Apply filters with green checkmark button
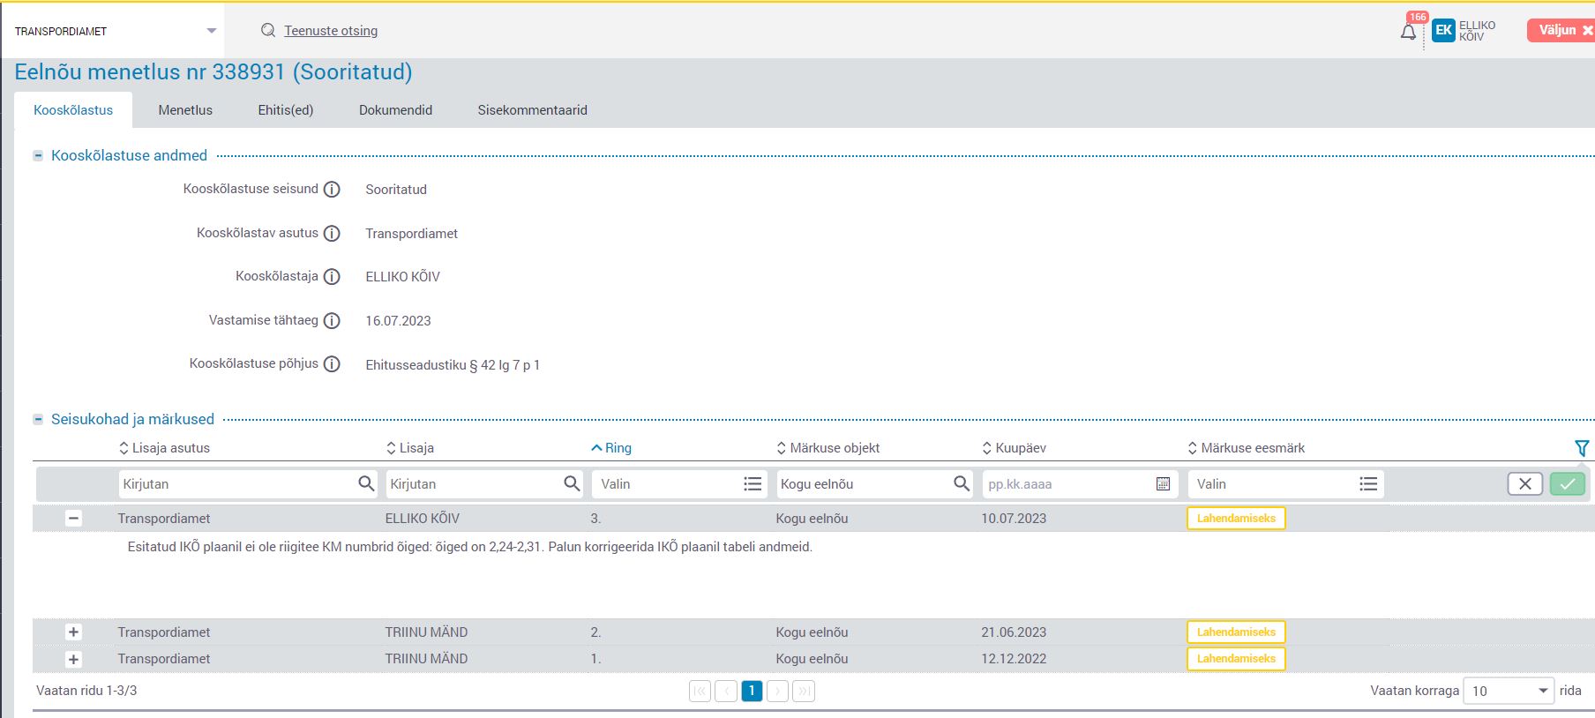This screenshot has width=1595, height=718. click(x=1567, y=484)
